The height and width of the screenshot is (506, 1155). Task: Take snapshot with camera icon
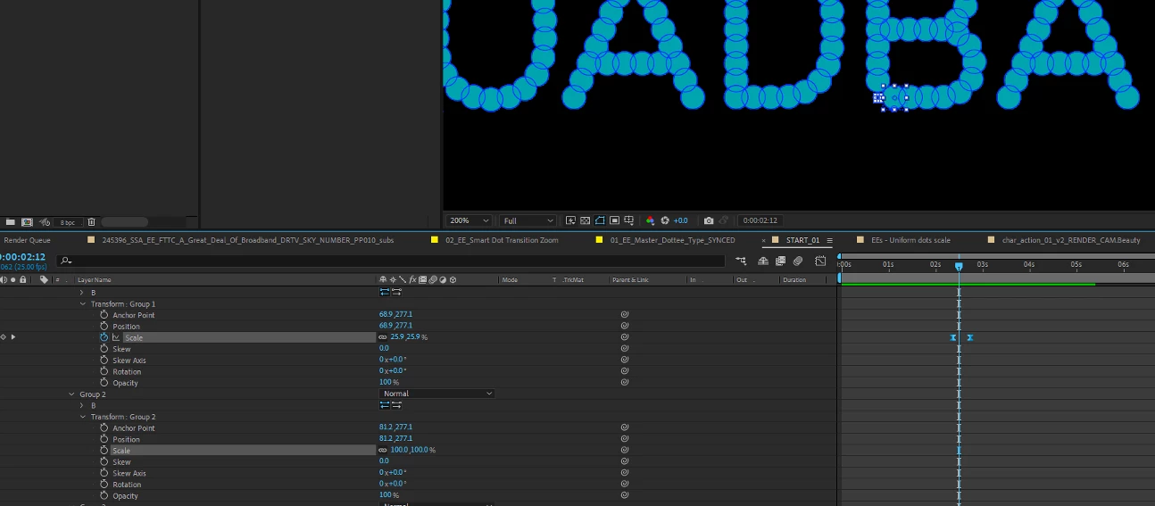click(x=709, y=220)
